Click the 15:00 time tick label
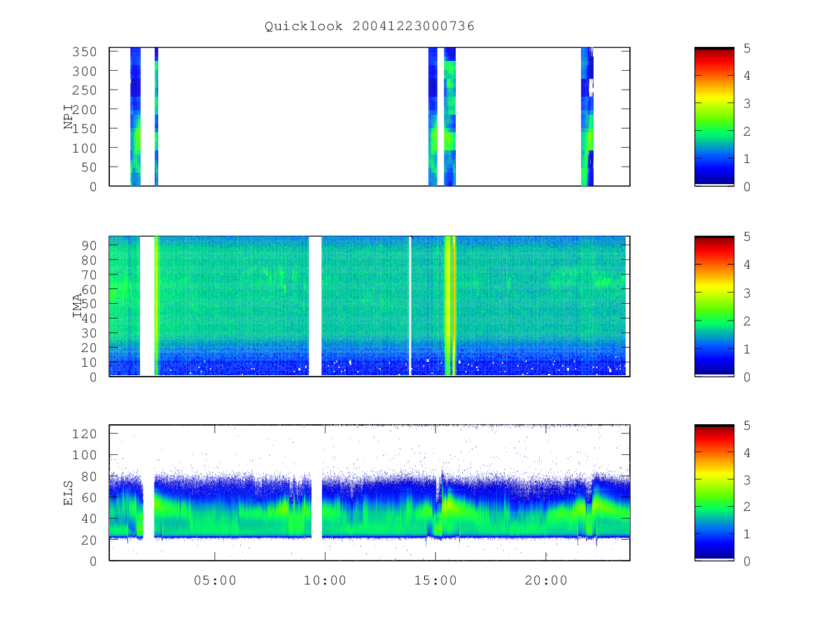The image size is (840, 630). tap(436, 580)
